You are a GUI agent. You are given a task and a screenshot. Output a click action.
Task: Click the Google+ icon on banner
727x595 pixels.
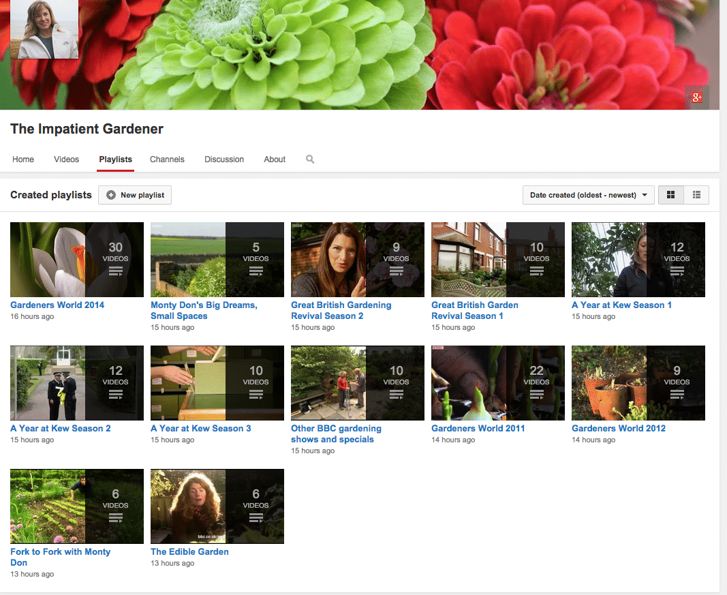point(697,97)
